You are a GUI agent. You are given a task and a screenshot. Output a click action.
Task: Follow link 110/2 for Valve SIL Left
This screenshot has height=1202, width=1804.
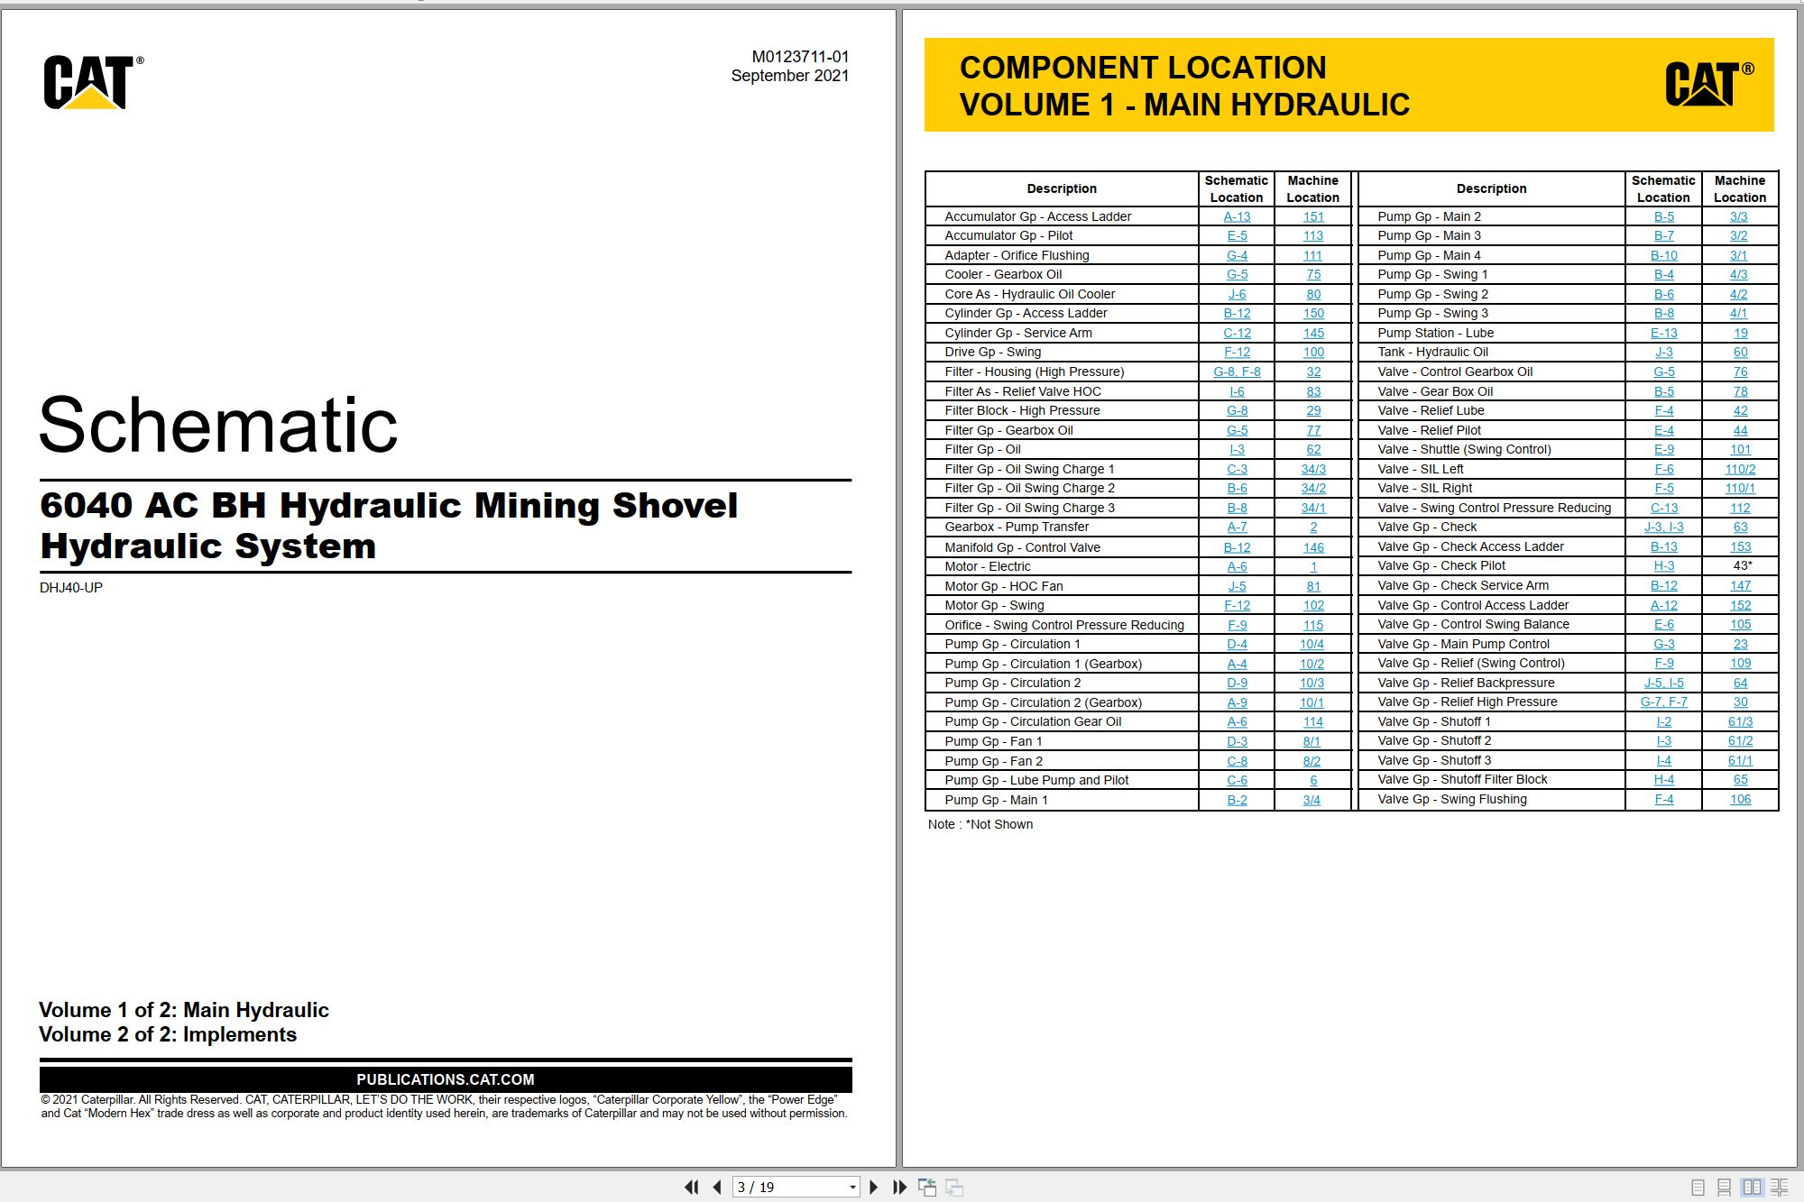point(1740,469)
